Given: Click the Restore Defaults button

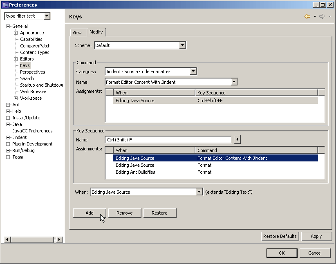Looking at the screenshot, I should coord(280,236).
